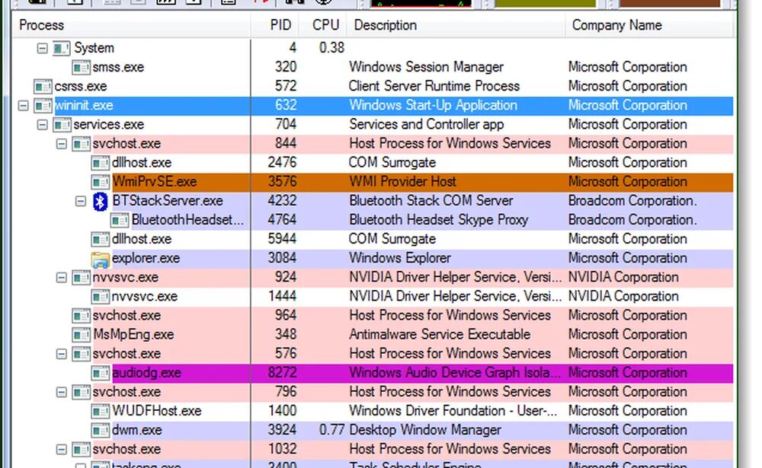Click the audiodg.exe process icon
This screenshot has height=468, width=762.
(x=100, y=374)
